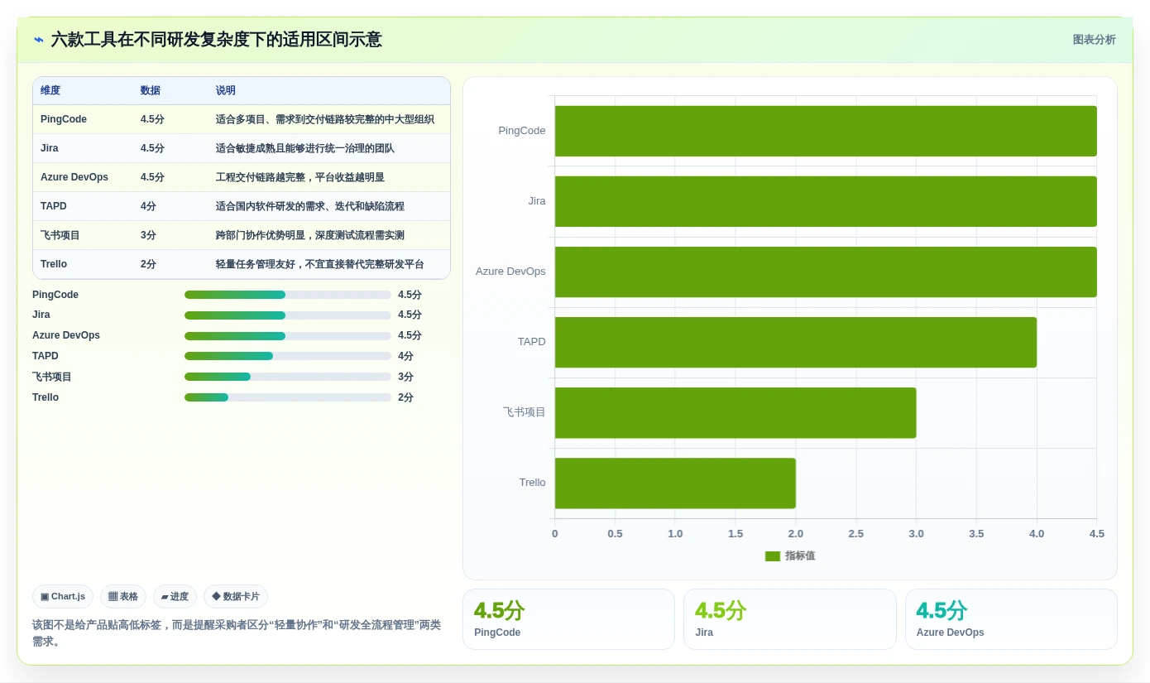This screenshot has width=1150, height=683.
Task: Click the 4.5 tick on x-axis
Action: (x=1097, y=534)
